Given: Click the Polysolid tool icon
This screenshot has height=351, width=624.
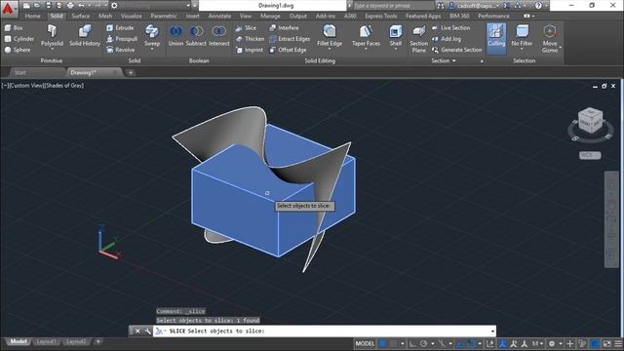Looking at the screenshot, I should tap(52, 31).
